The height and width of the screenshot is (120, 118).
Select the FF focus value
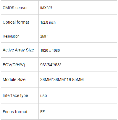pyautogui.click(x=43, y=112)
